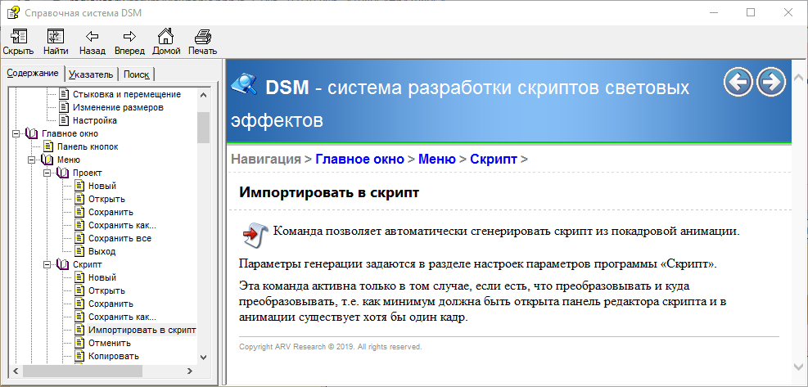This screenshot has width=808, height=387.
Task: Collapse the Главное окно tree node
Action: click(16, 133)
